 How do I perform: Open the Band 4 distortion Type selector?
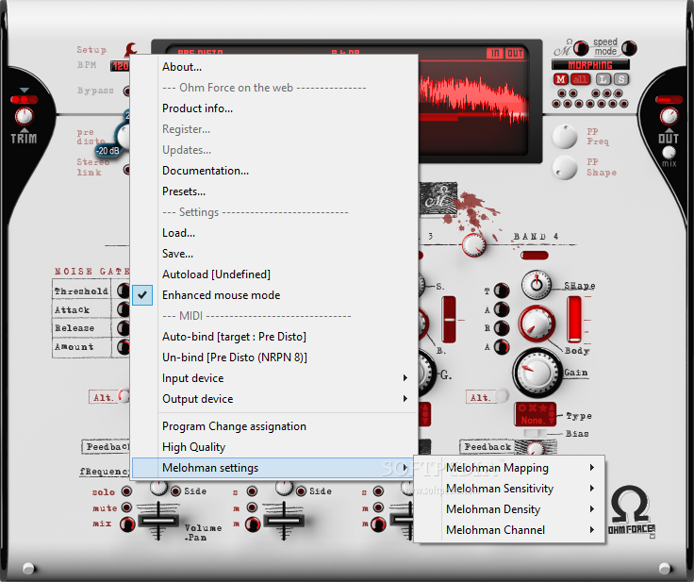535,415
